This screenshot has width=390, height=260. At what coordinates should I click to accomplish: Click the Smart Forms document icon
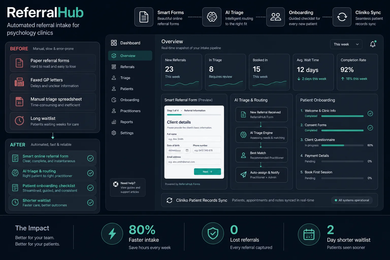click(x=144, y=17)
